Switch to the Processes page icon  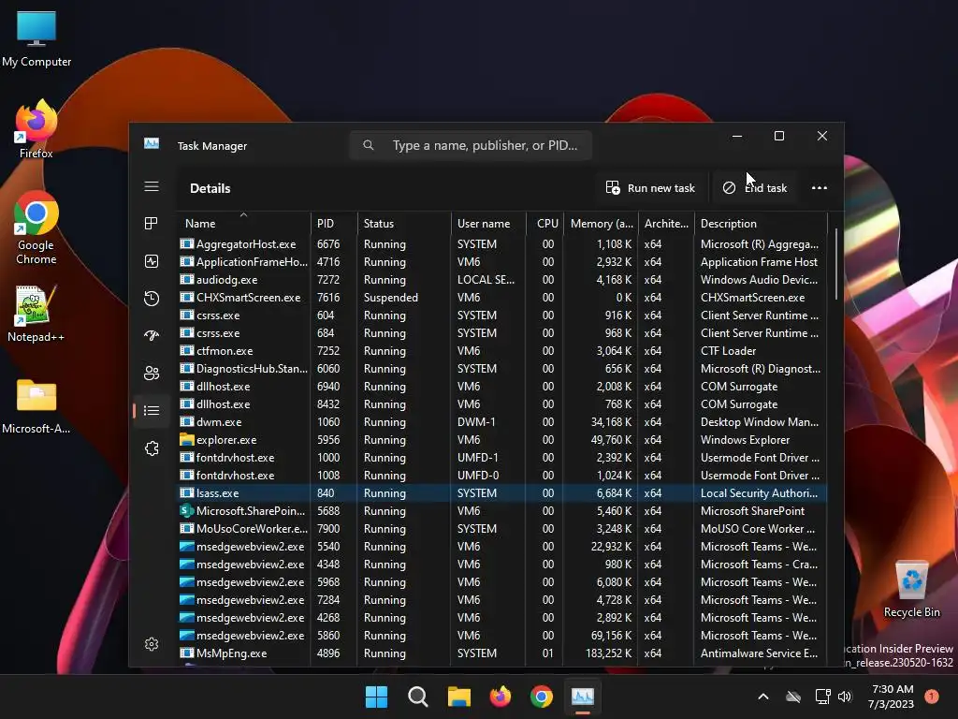(x=152, y=223)
